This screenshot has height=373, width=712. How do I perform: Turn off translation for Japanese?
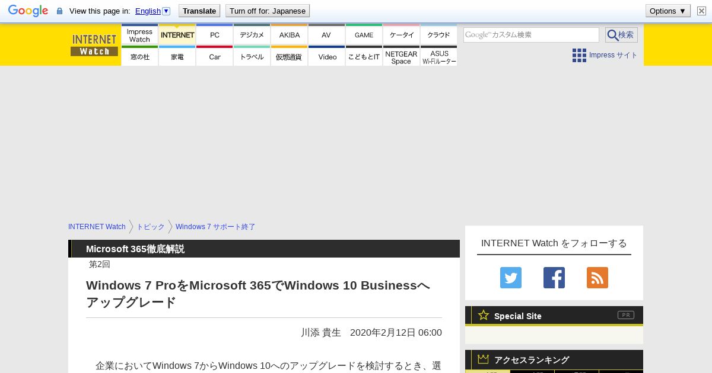point(268,11)
